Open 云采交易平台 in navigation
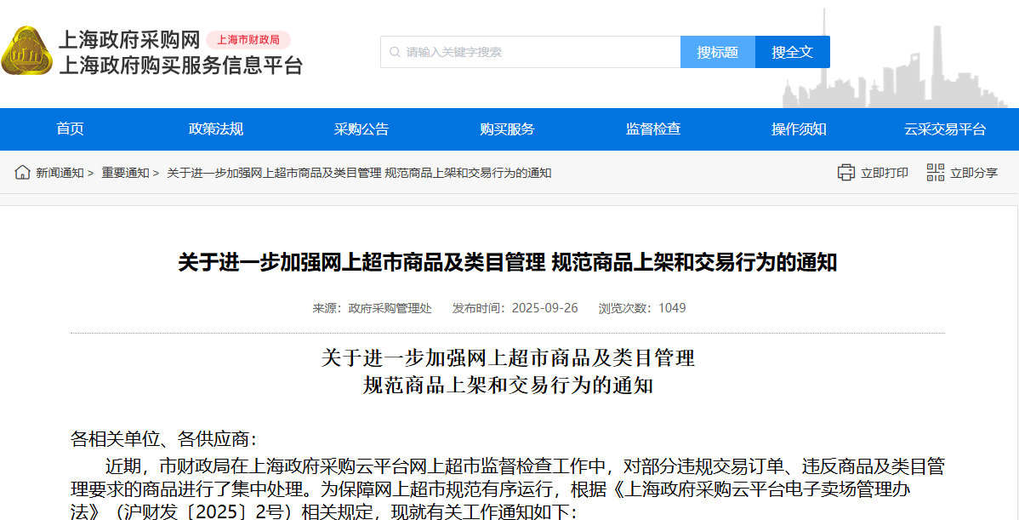 pos(945,129)
